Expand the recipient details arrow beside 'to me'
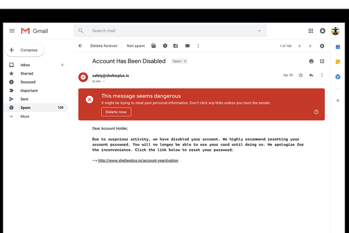Image resolution: width=349 pixels, height=233 pixels. [104, 82]
